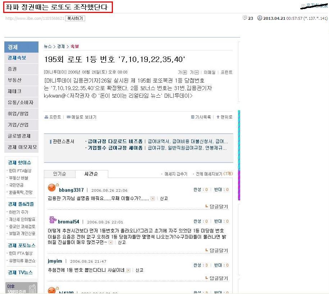Viewport: 329px width, 294px height.
Task: Click the 맨위로 up-arrow icon
Action: [218, 117]
